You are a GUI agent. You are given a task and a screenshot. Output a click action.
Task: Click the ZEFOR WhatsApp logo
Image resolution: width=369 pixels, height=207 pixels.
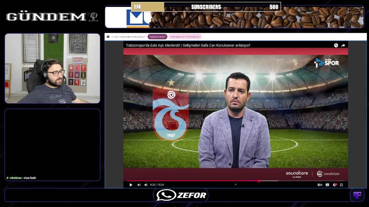181,195
